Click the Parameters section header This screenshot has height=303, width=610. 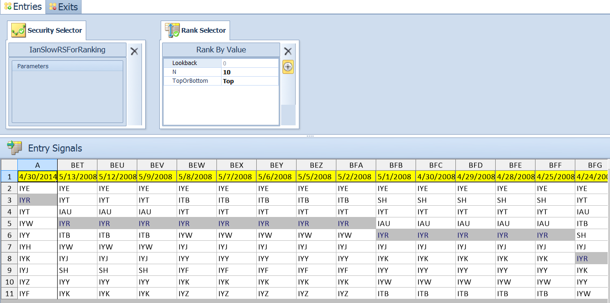pyautogui.click(x=67, y=66)
